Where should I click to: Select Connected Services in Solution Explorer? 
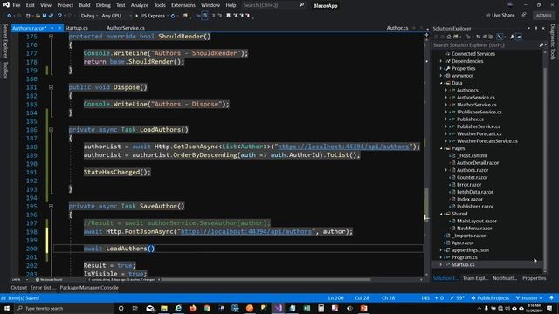[x=473, y=54]
